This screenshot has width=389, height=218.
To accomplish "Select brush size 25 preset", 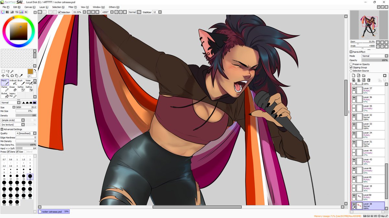I will (4, 183).
